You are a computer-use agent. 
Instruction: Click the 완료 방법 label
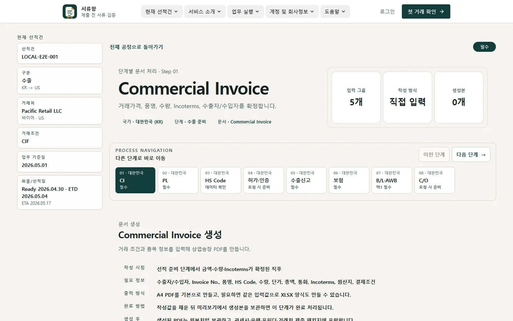pos(134,306)
